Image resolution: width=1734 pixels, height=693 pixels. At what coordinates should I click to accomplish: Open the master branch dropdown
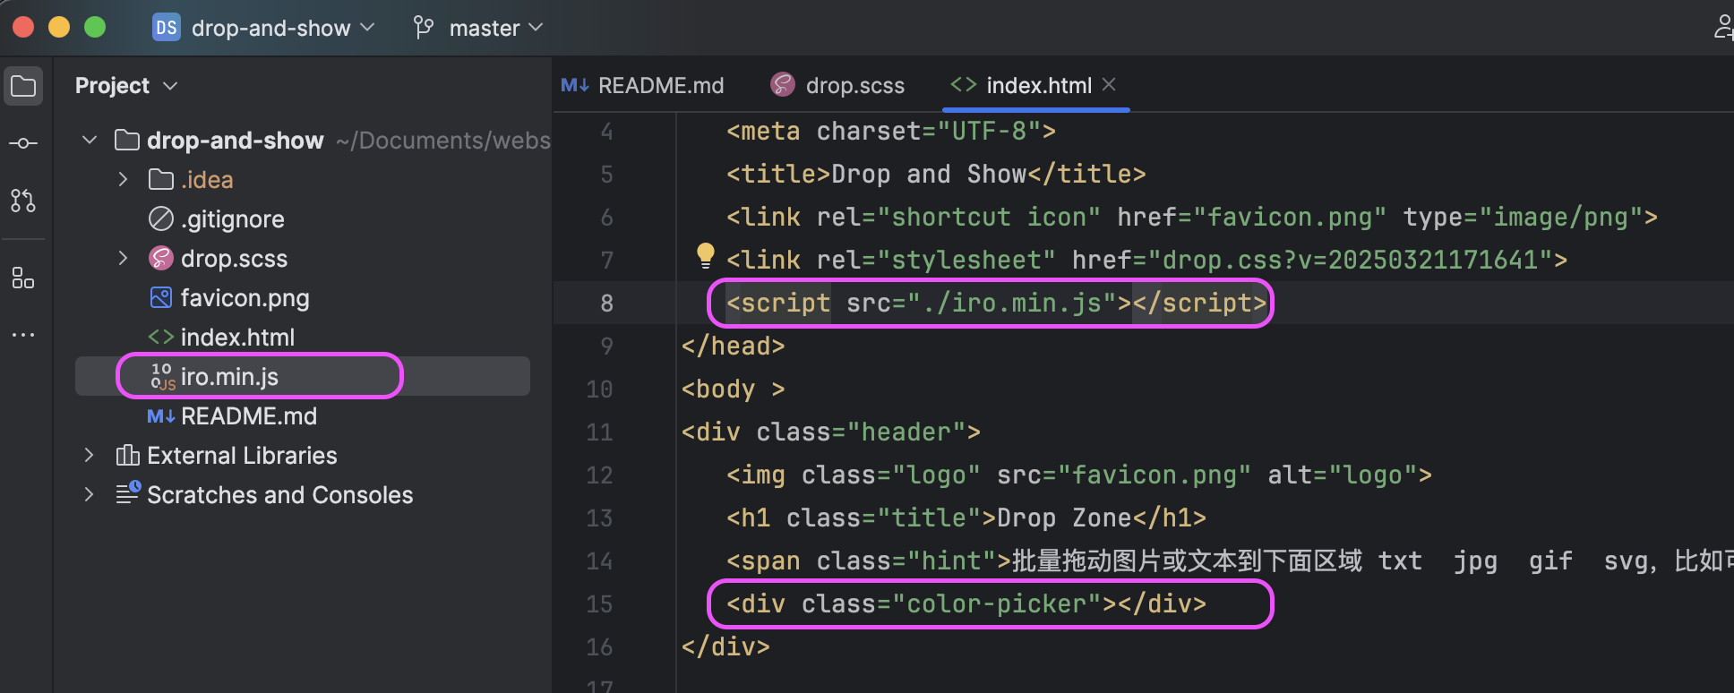(x=478, y=28)
